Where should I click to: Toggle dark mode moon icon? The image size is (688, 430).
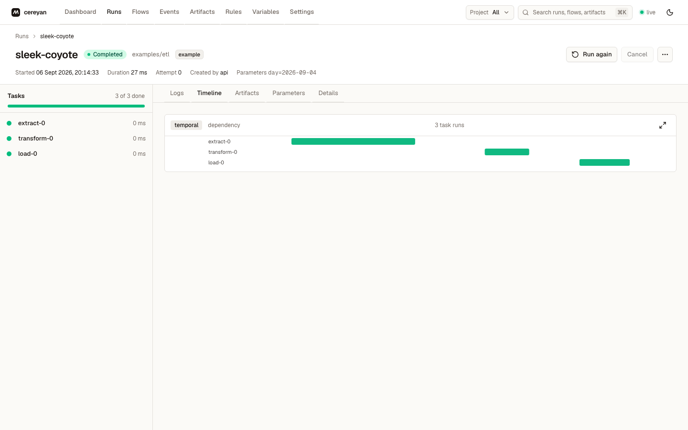(x=670, y=12)
